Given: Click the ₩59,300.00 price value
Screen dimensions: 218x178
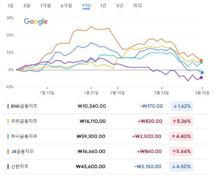Looking at the screenshot, I should pos(91,136).
